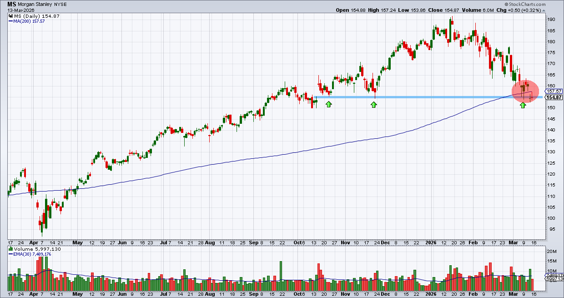
Task: Click the 140 price axis label
Action: (551, 130)
